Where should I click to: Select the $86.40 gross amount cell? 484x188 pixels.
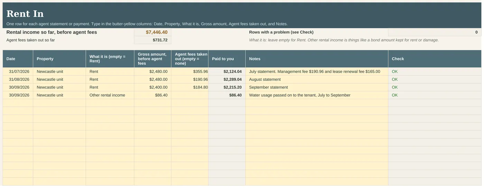(x=152, y=95)
